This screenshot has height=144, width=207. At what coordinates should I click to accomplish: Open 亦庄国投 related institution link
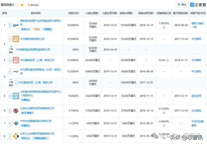(x=196, y=111)
